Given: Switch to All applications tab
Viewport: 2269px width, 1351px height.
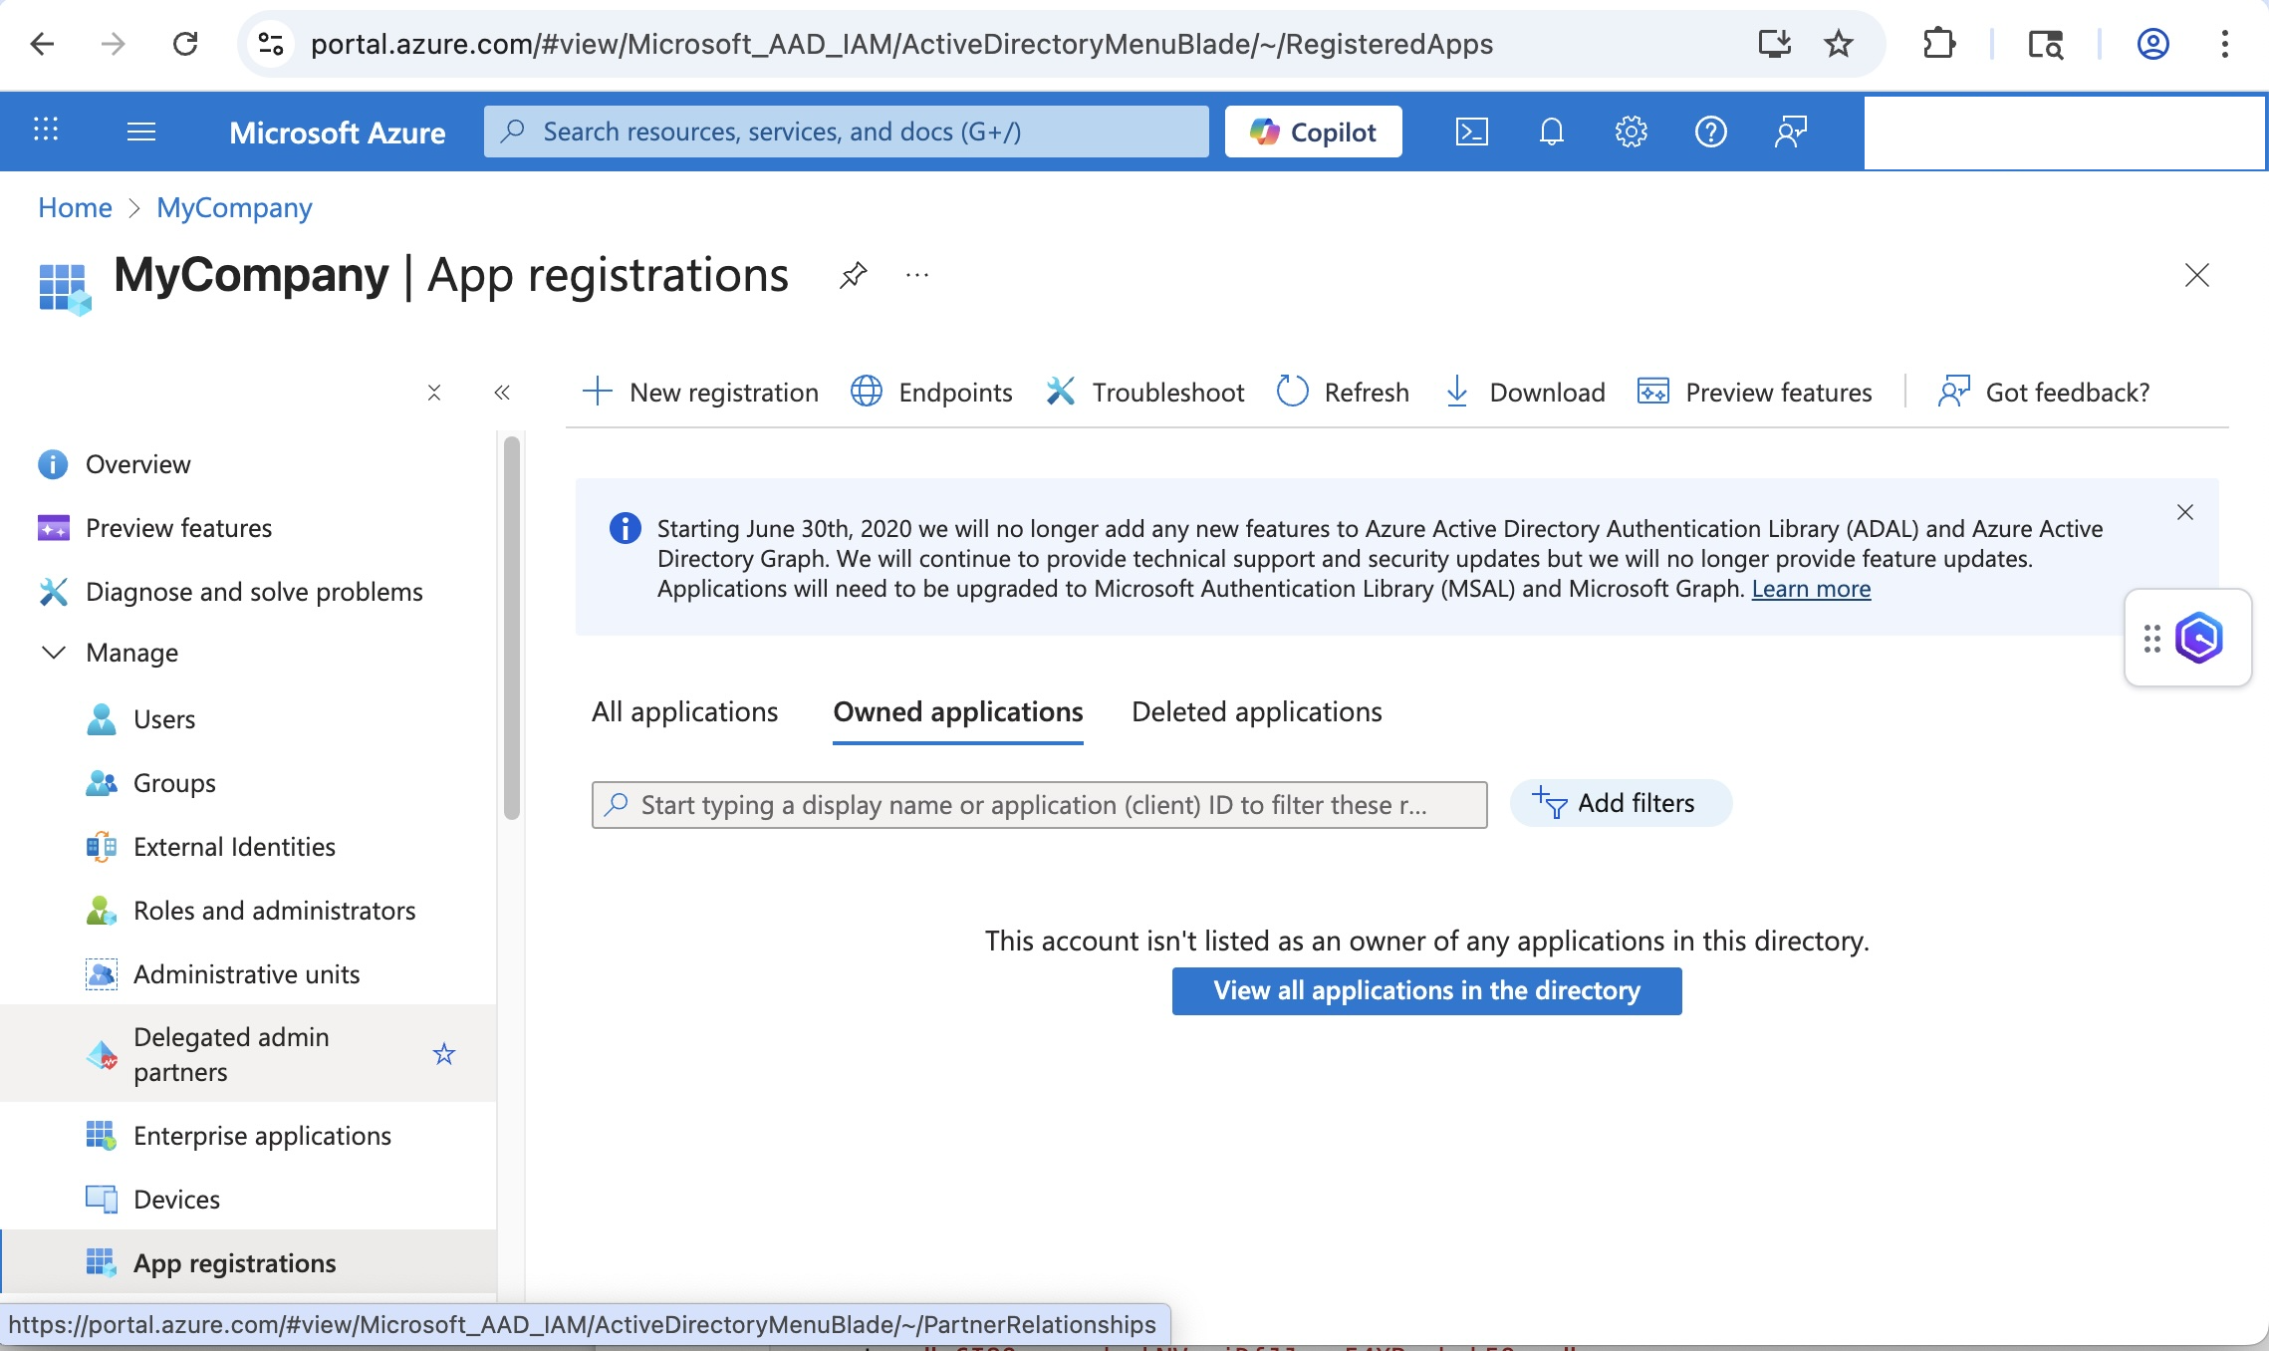Looking at the screenshot, I should [684, 711].
